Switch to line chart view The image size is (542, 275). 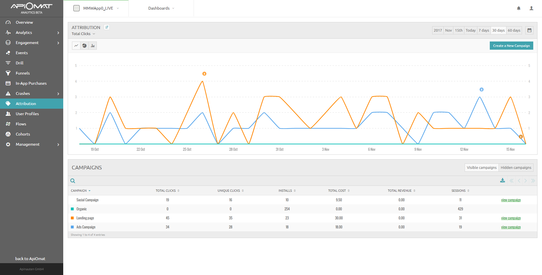76,45
